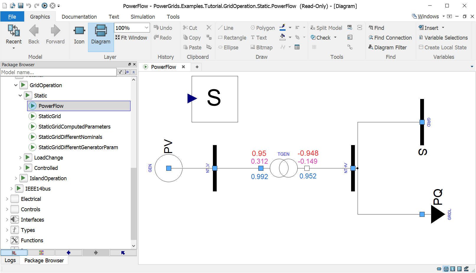Toggle the grid display in Tools group

pyautogui.click(x=314, y=47)
